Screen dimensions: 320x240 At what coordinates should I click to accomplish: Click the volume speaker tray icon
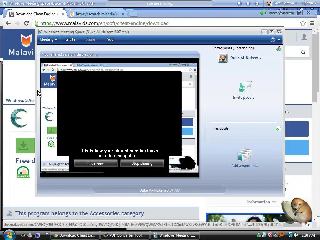pos(296,235)
